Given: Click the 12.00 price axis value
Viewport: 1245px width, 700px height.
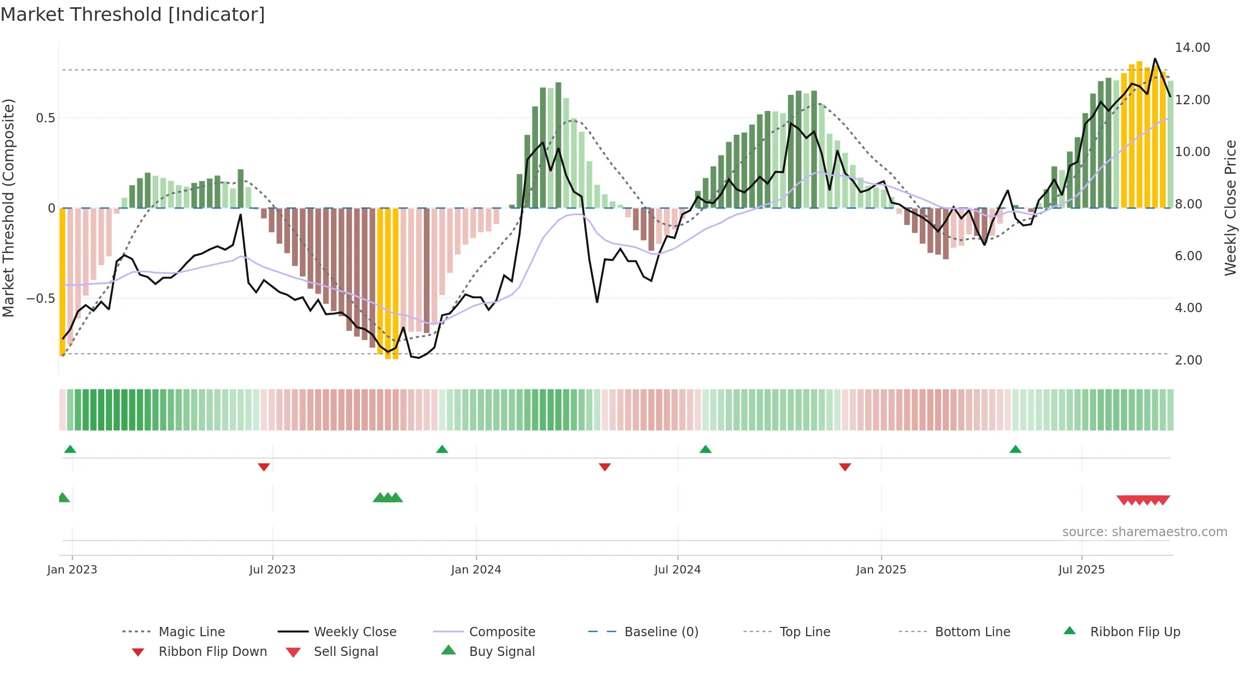Looking at the screenshot, I should pyautogui.click(x=1193, y=100).
